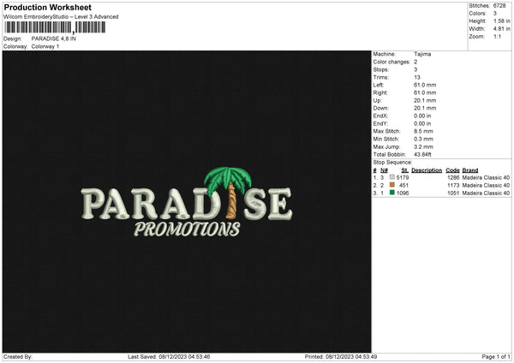This screenshot has height=363, width=514.
Task: Click the PROMOTIONS script text
Action: 187,229
